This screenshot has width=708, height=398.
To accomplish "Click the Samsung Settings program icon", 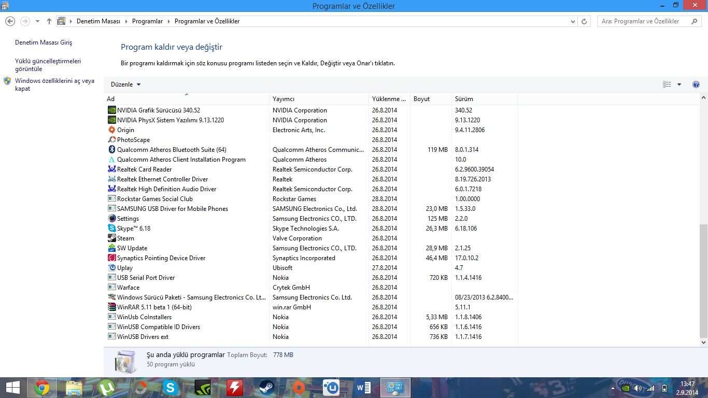I will pos(111,218).
